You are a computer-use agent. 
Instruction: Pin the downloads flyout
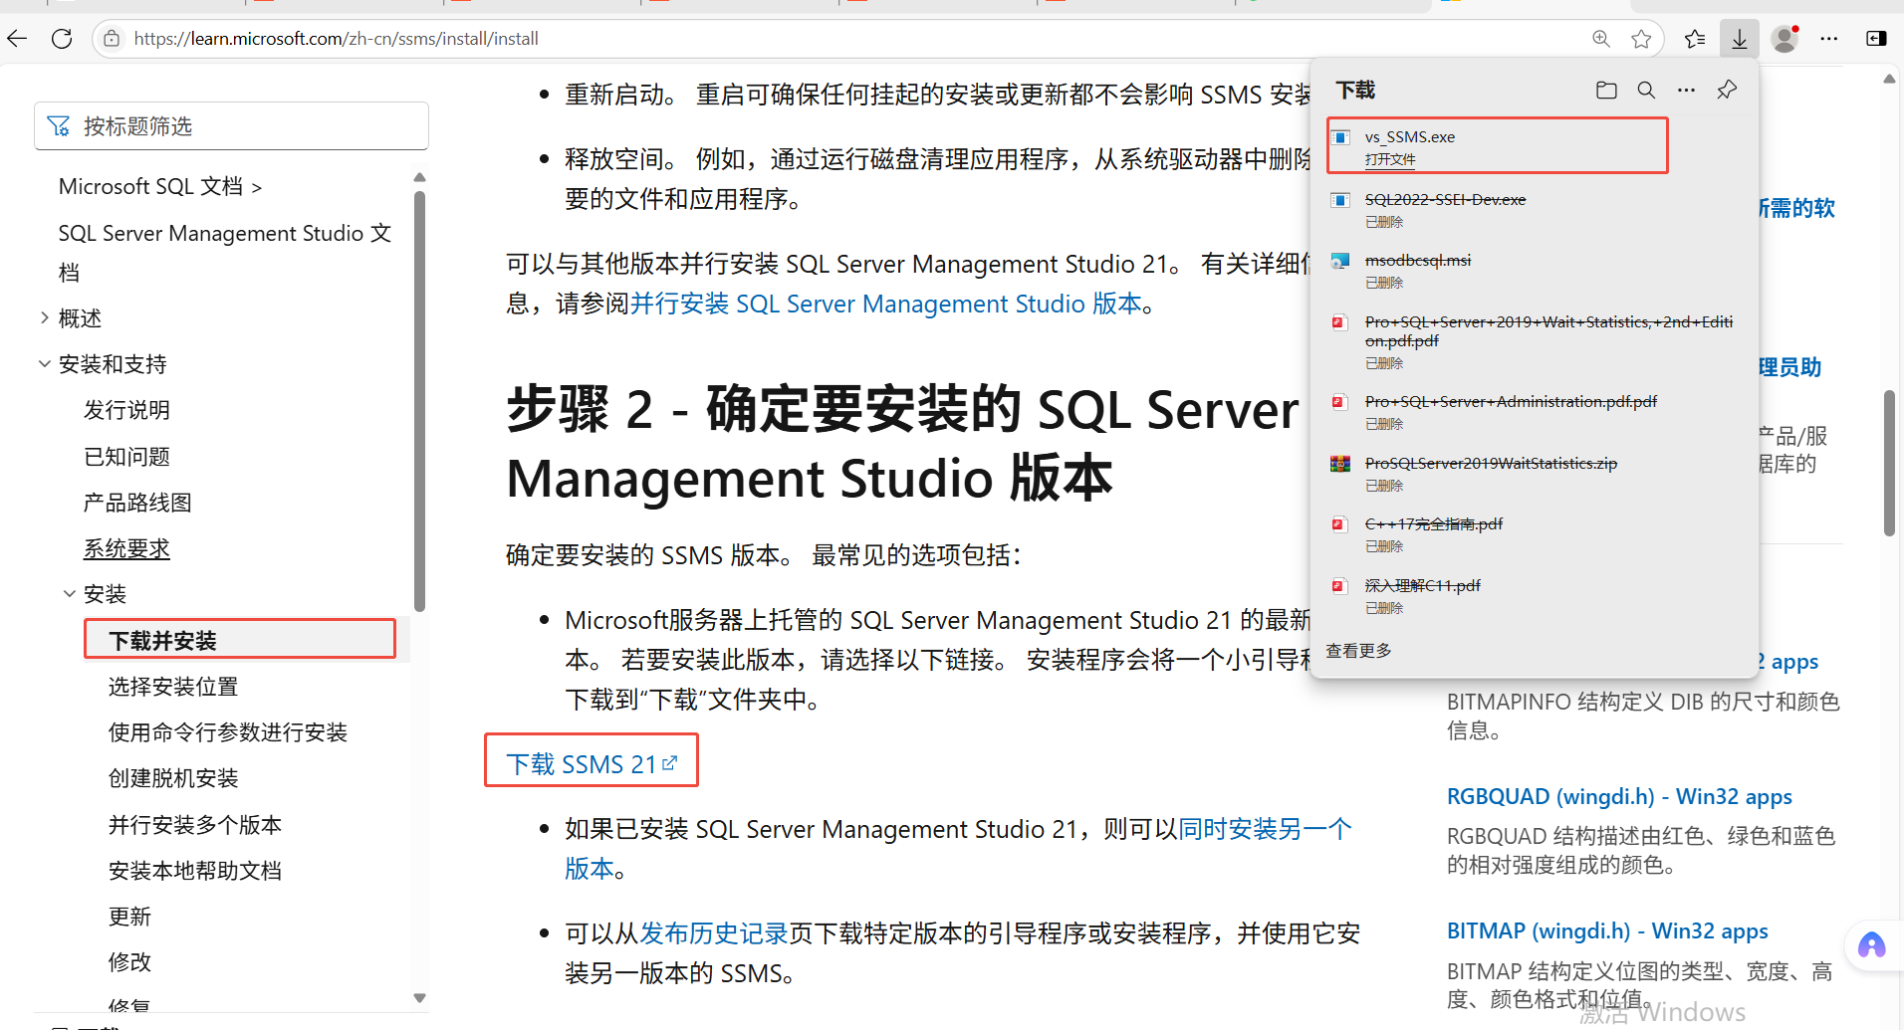(1727, 90)
